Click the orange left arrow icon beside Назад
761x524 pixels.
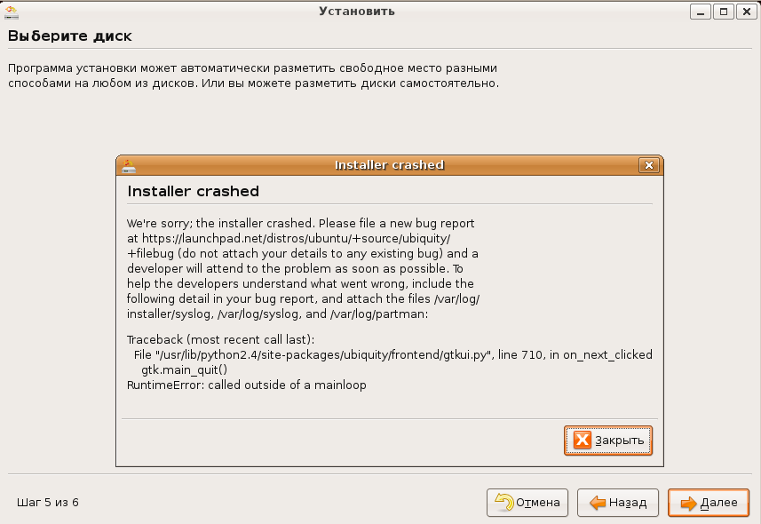coord(598,503)
